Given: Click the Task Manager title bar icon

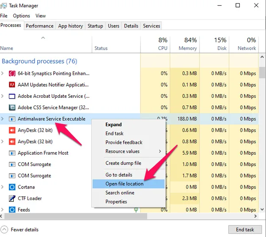Looking at the screenshot, I should coord(4,6).
